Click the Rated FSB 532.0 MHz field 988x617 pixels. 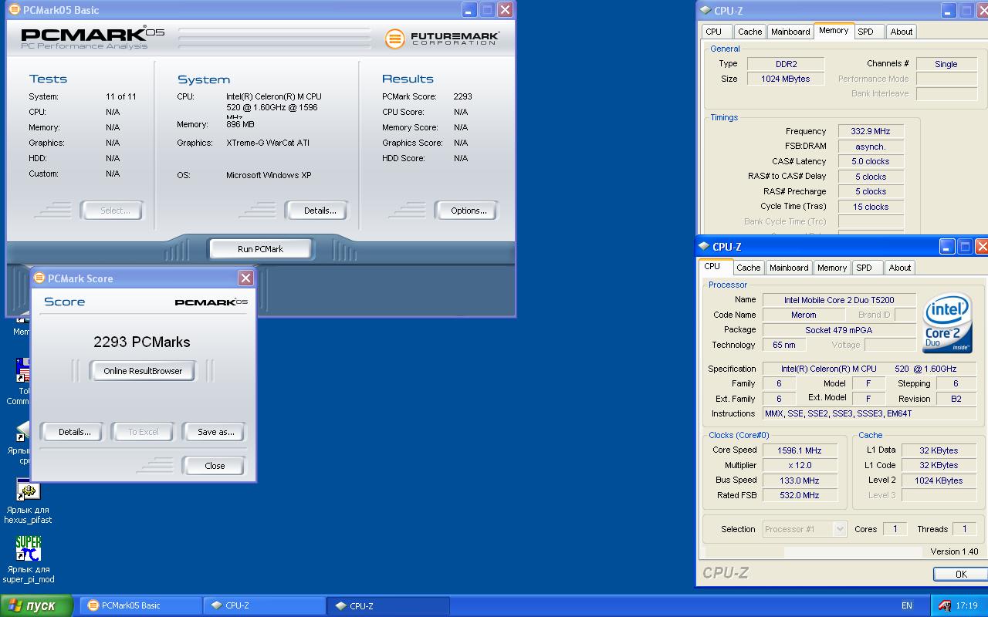point(800,495)
